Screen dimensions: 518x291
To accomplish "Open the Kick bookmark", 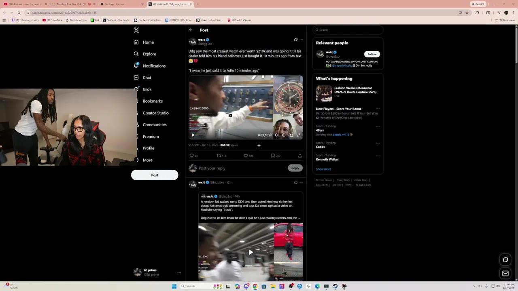I will [x=95, y=20].
